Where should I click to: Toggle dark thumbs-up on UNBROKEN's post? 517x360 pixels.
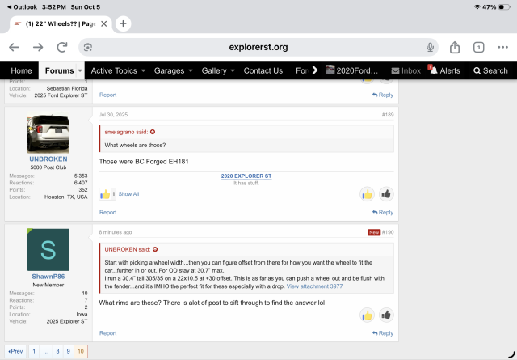point(386,194)
